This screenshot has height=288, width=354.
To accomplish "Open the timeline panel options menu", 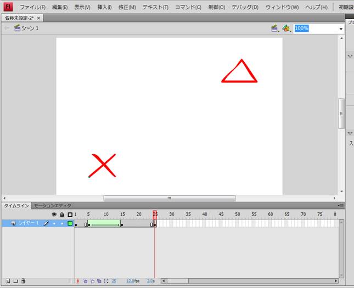I will pos(341,206).
